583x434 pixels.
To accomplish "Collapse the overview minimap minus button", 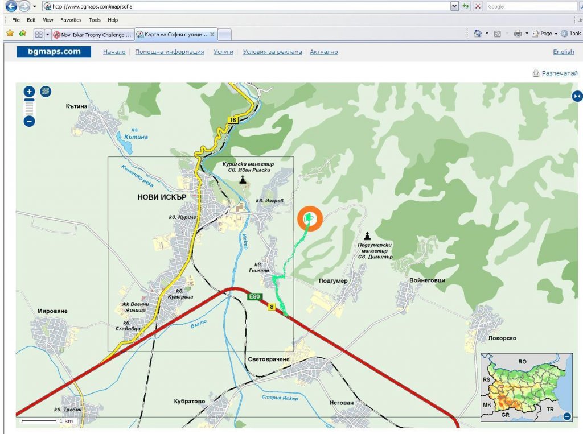I will tap(567, 416).
